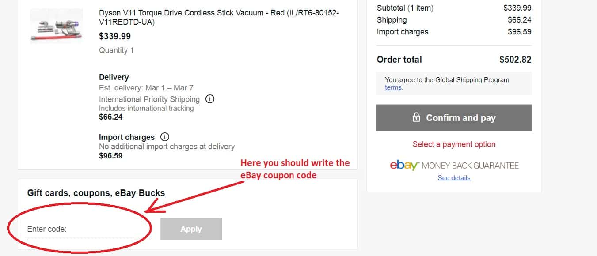Image resolution: width=597 pixels, height=256 pixels.
Task: Click the padlock icon on Confirm and pay
Action: tap(416, 117)
